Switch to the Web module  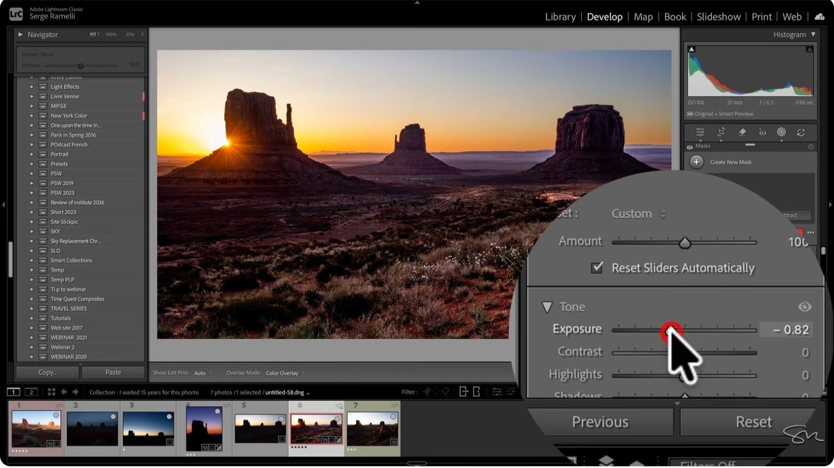coord(792,17)
